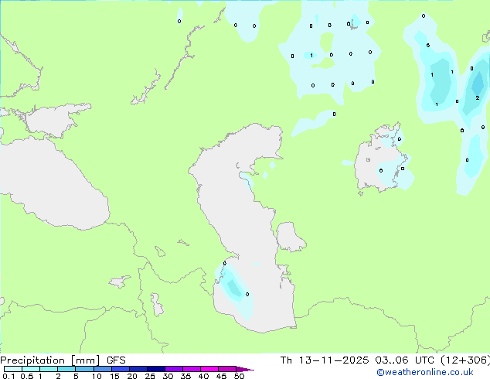This screenshot has width=490, height=379.
Task: Select the 1 to 2 mm legend swatch
Action: pos(49,369)
